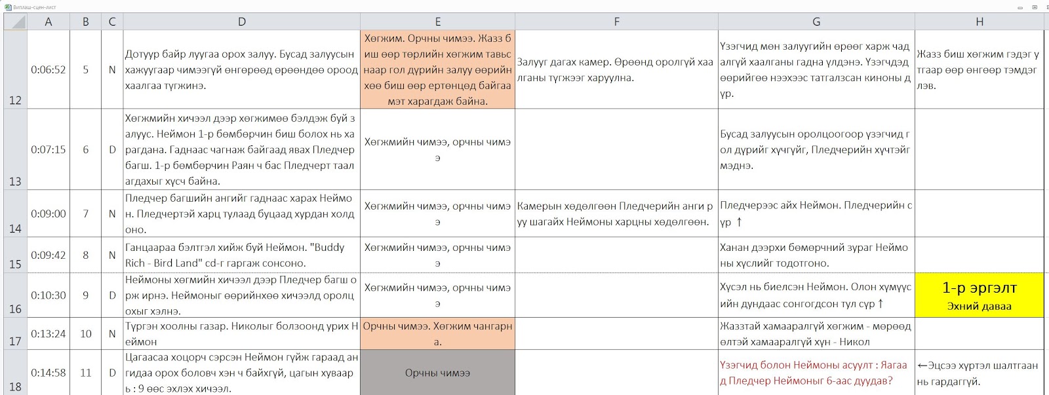Image resolution: width=1049 pixels, height=395 pixels.
Task: Click the time cell 0:13:24
Action: [49, 333]
